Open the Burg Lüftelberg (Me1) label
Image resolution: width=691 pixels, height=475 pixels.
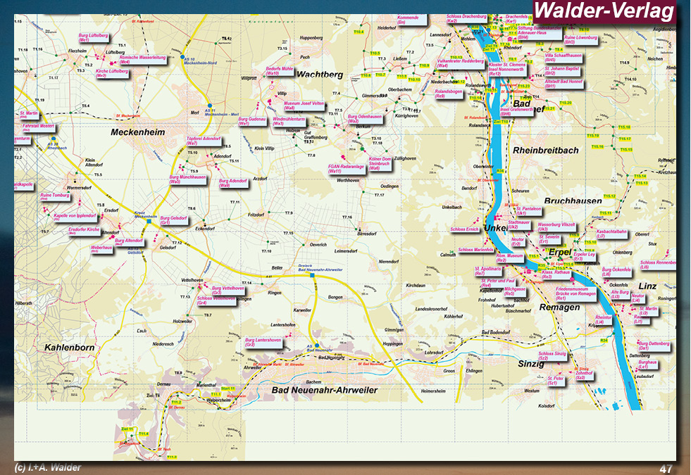[92, 39]
